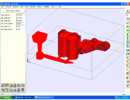Image resolution: width=130 pixels, height=100 pixels.
Task: Click the gray grid icon in upper row
Action: tap(15, 85)
